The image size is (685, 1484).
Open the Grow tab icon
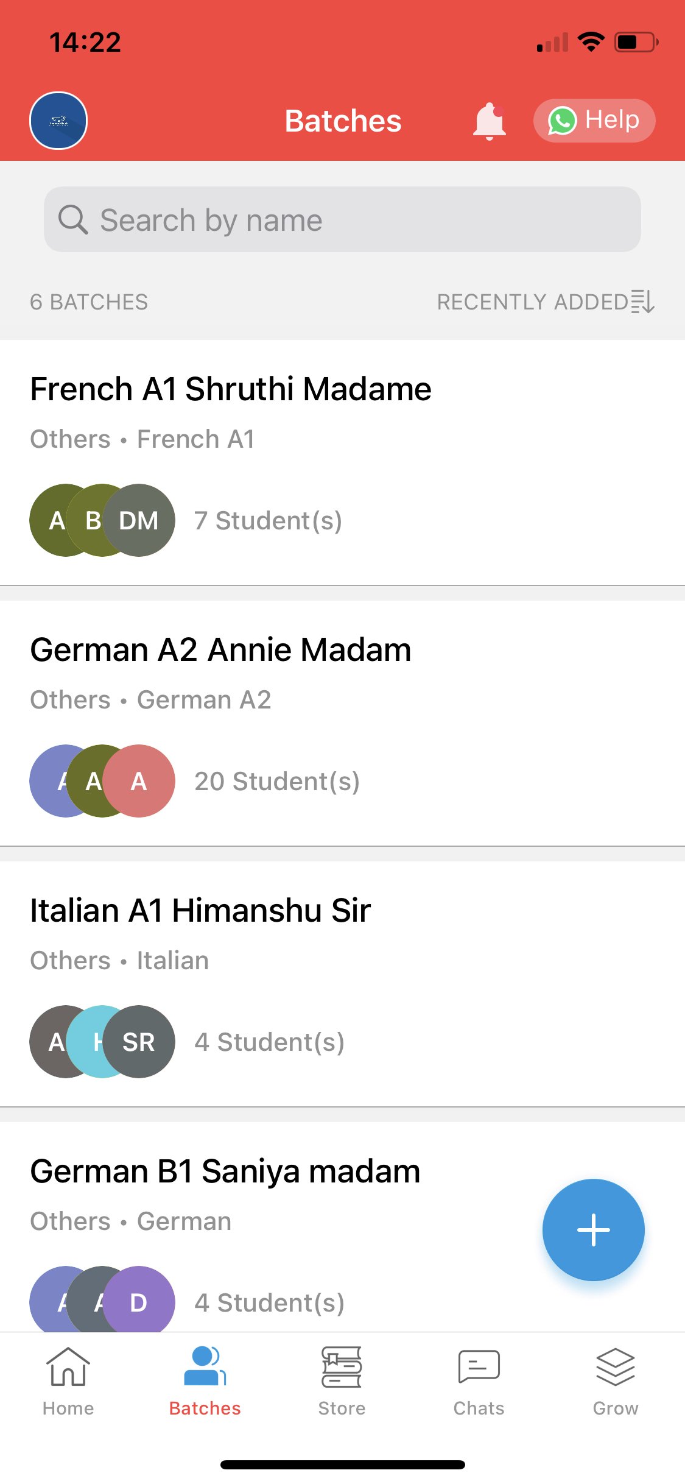(615, 1368)
